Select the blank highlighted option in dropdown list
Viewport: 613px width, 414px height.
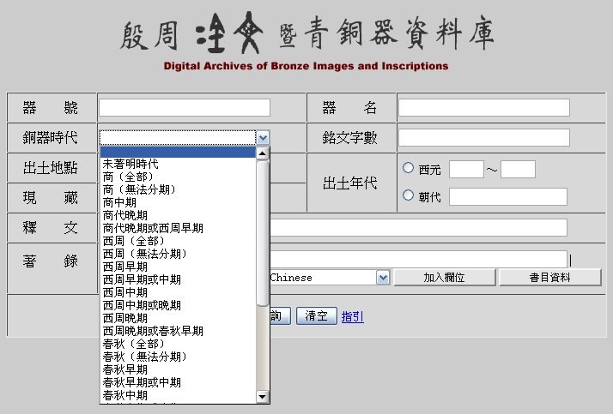178,153
